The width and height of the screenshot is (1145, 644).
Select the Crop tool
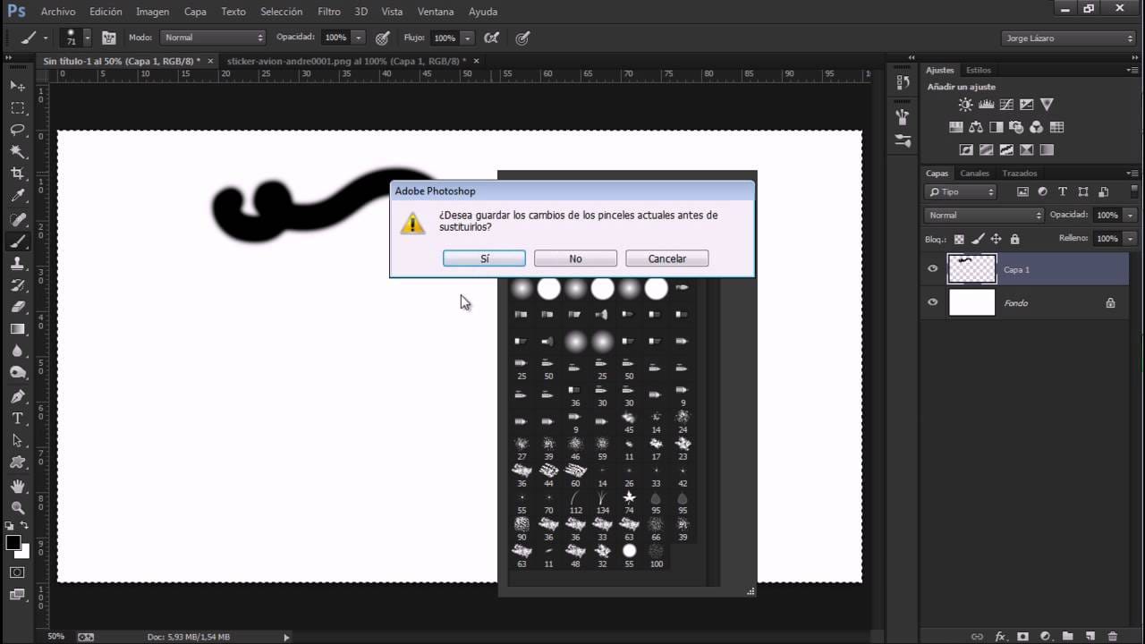tap(17, 174)
